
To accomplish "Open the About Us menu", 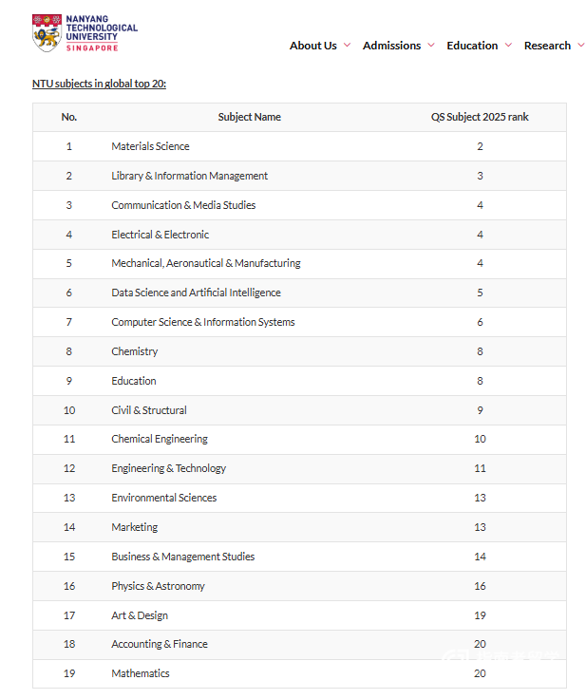I will coord(313,46).
